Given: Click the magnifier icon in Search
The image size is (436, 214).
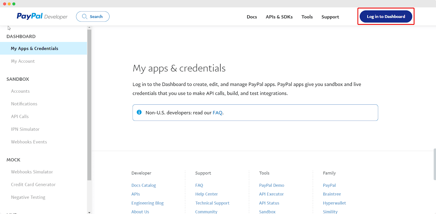Looking at the screenshot, I should (84, 16).
